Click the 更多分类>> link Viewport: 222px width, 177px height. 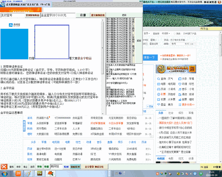(188, 105)
